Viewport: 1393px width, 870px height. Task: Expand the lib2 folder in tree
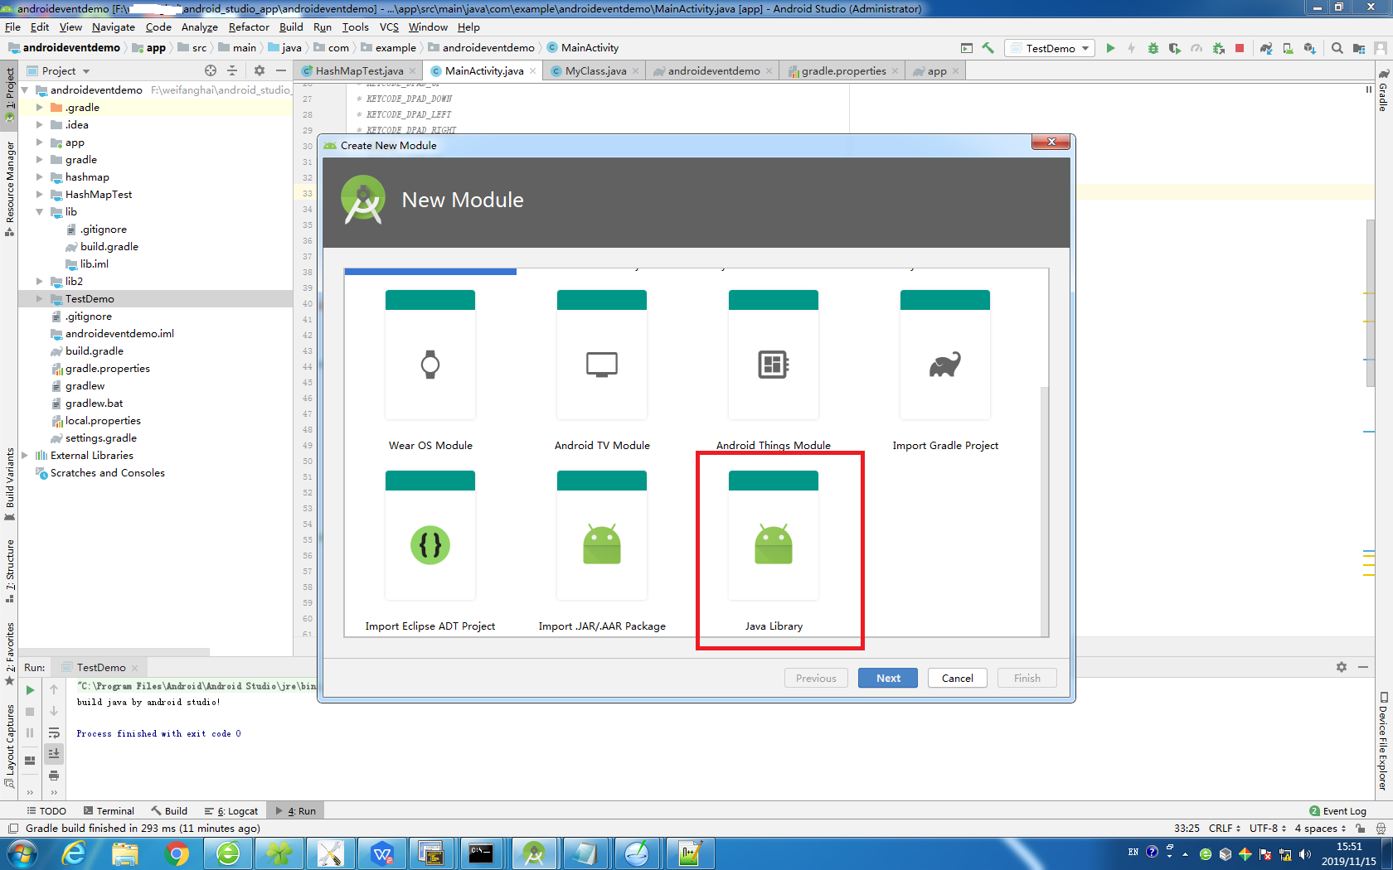(x=39, y=281)
